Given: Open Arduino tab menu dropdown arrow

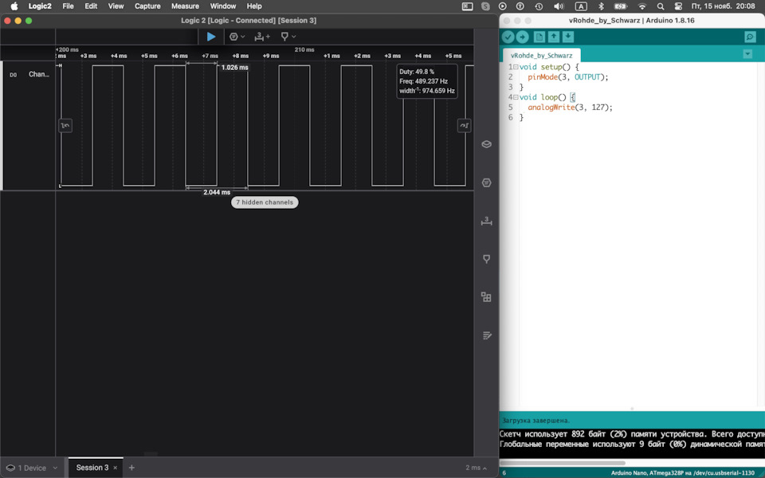Looking at the screenshot, I should tap(747, 54).
